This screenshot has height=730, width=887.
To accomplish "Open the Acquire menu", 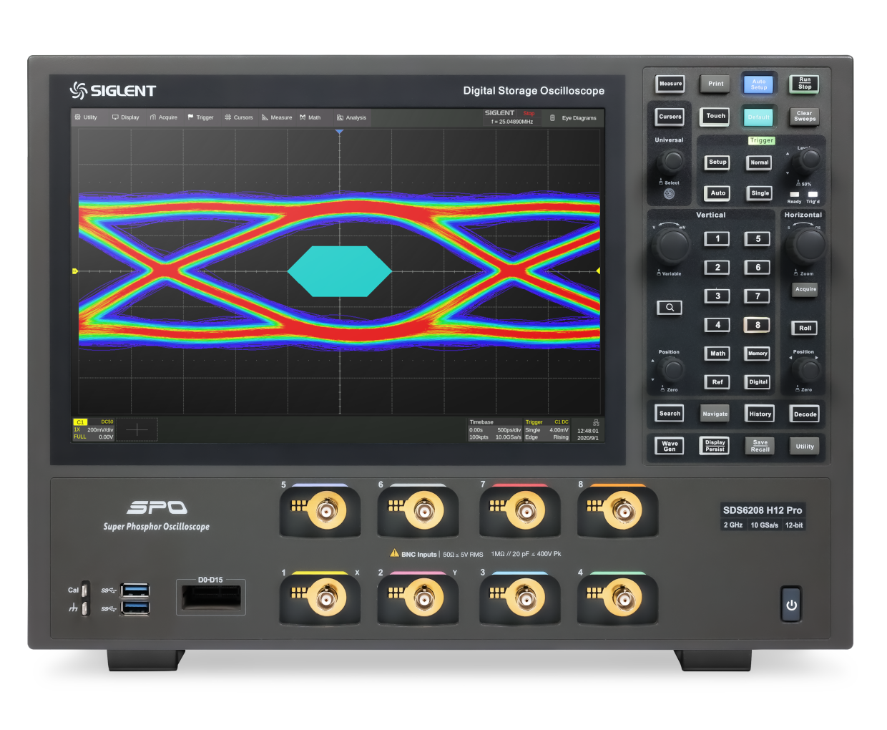I will pyautogui.click(x=163, y=117).
